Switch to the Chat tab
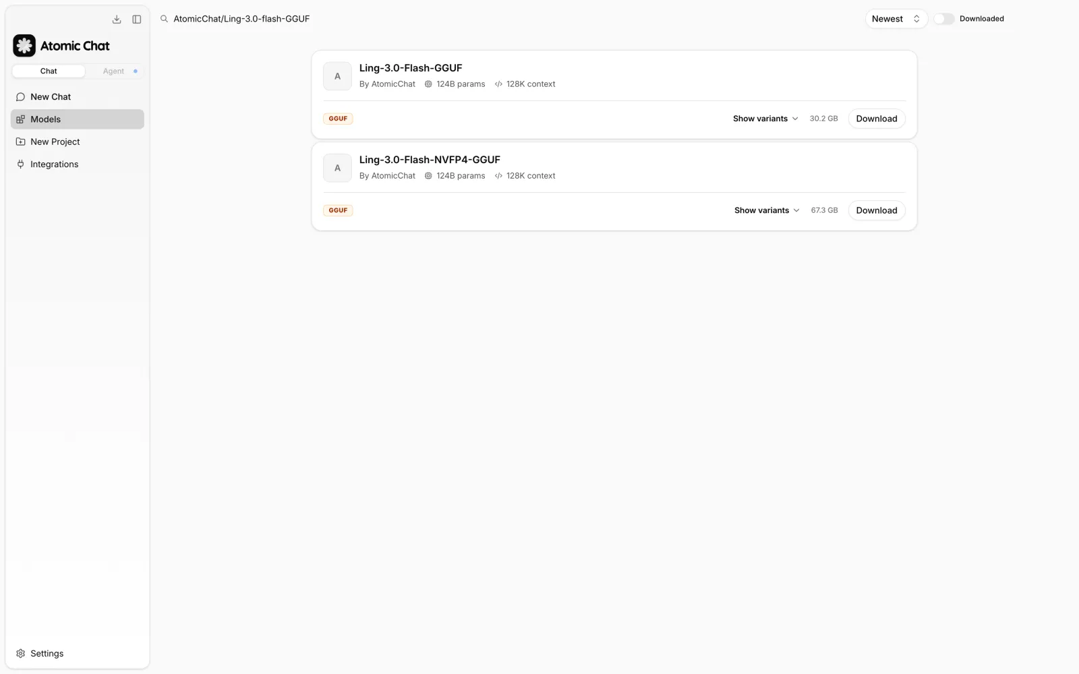The width and height of the screenshot is (1079, 674). [x=49, y=71]
